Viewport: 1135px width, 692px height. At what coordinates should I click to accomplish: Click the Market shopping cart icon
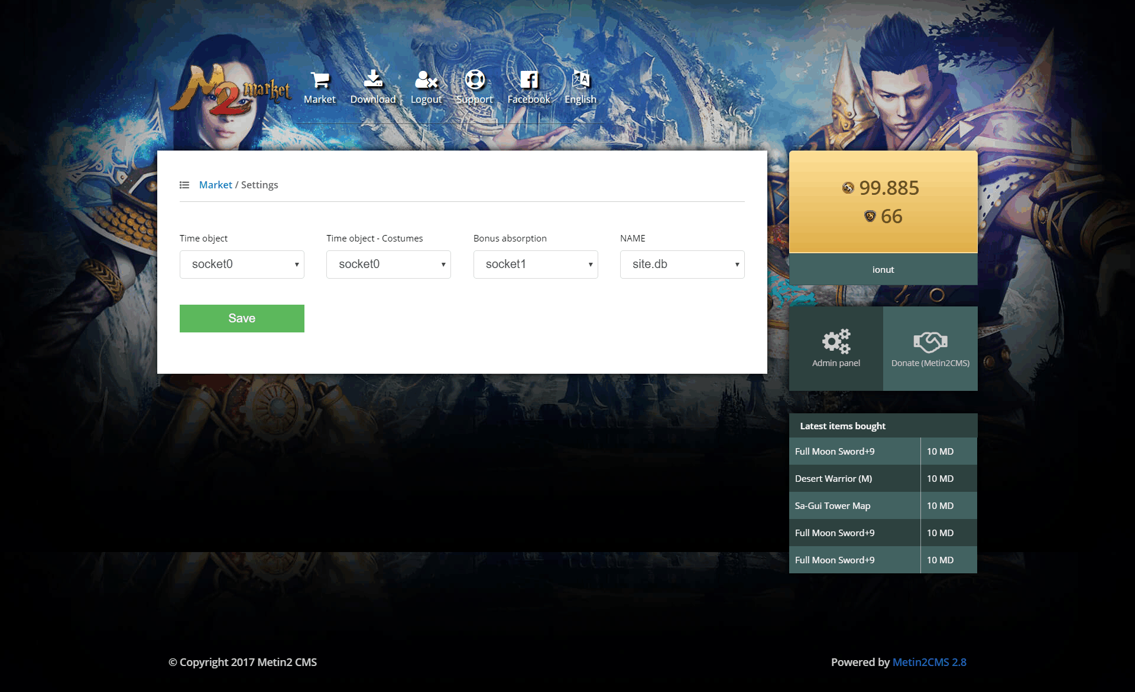320,80
